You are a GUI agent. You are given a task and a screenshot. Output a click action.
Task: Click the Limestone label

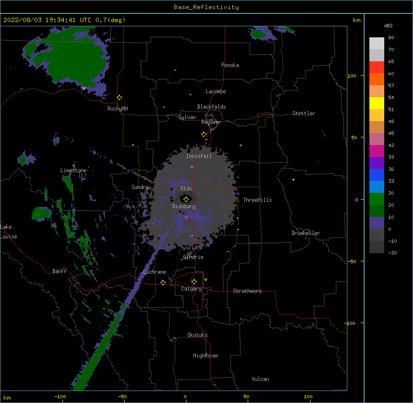coord(73,170)
